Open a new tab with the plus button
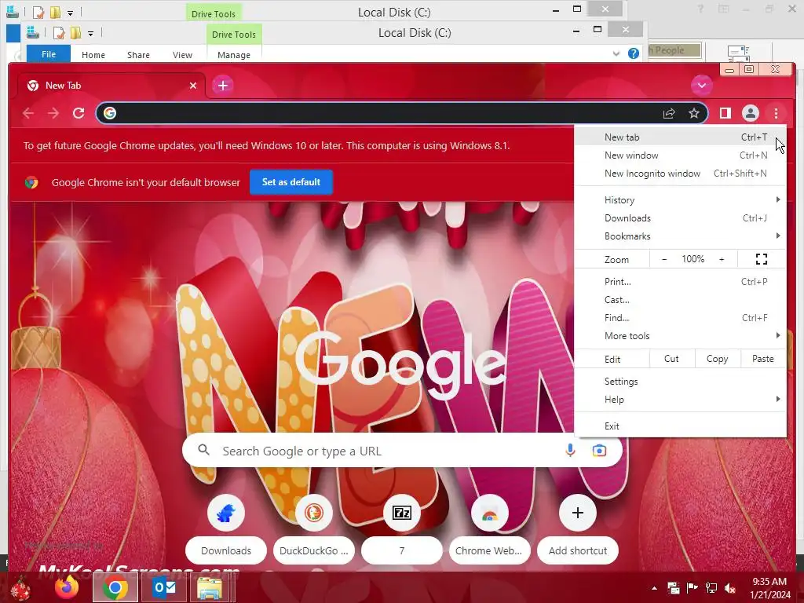The width and height of the screenshot is (804, 603). click(222, 86)
